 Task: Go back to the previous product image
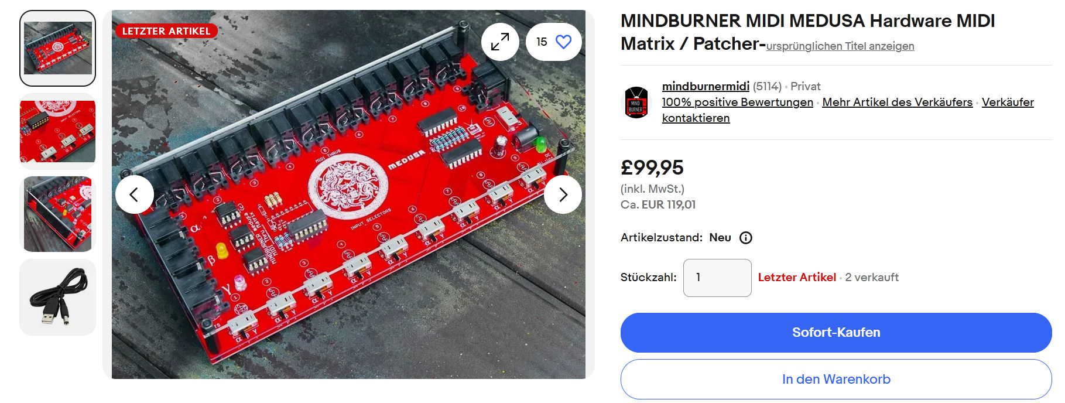(x=134, y=194)
